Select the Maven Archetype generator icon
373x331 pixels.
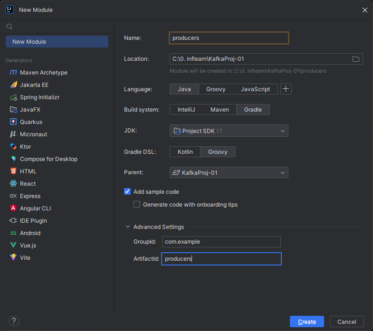point(13,72)
